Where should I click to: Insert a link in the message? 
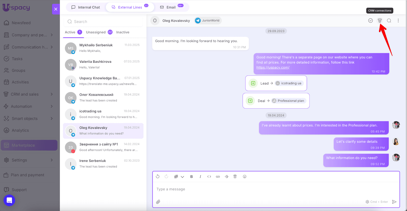point(218,177)
